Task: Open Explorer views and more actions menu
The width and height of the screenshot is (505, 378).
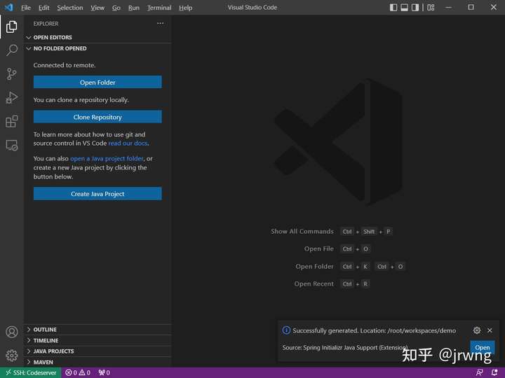Action: pyautogui.click(x=160, y=24)
